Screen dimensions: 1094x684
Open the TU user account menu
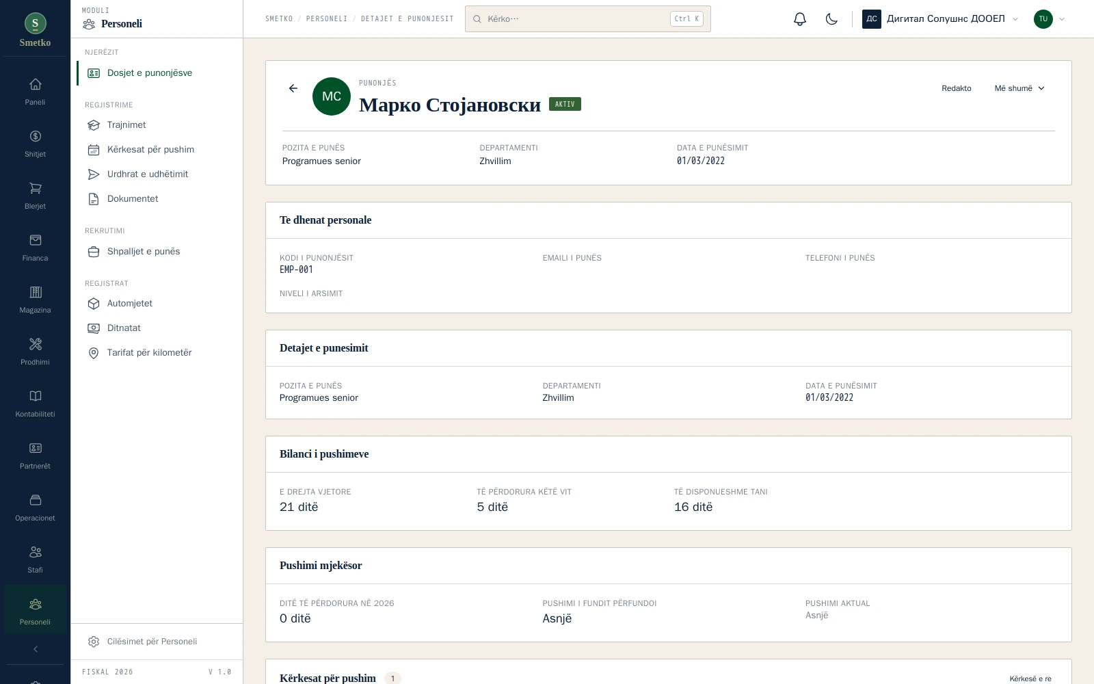[1050, 19]
